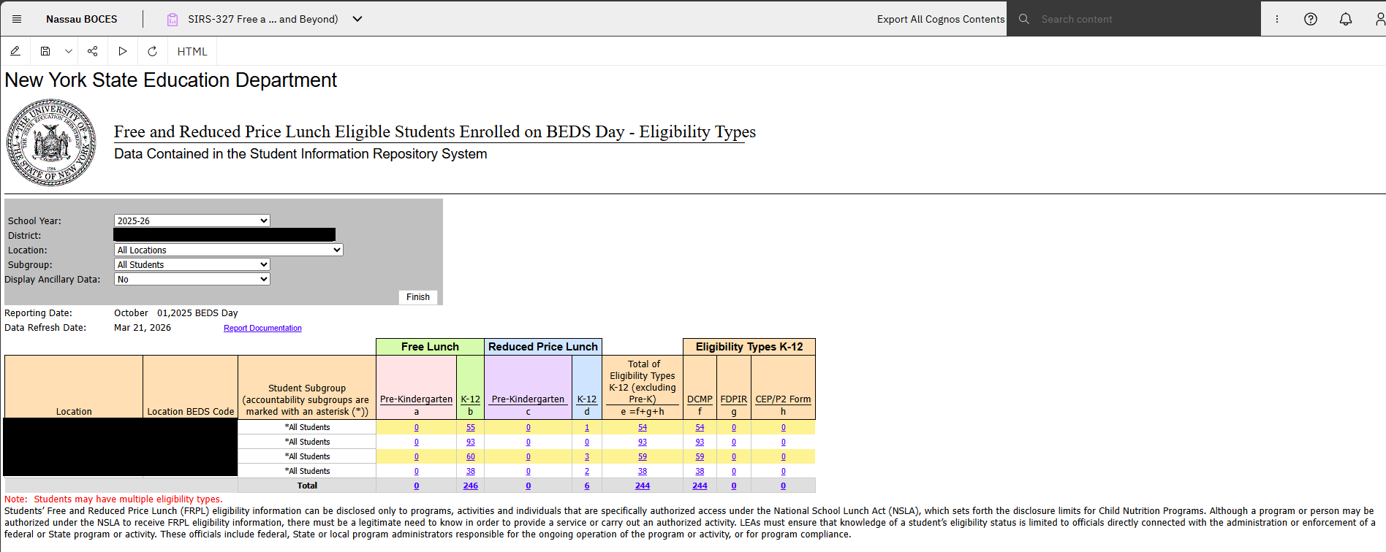Open the hamburger navigation menu
This screenshot has height=552, width=1386.
coord(17,19)
